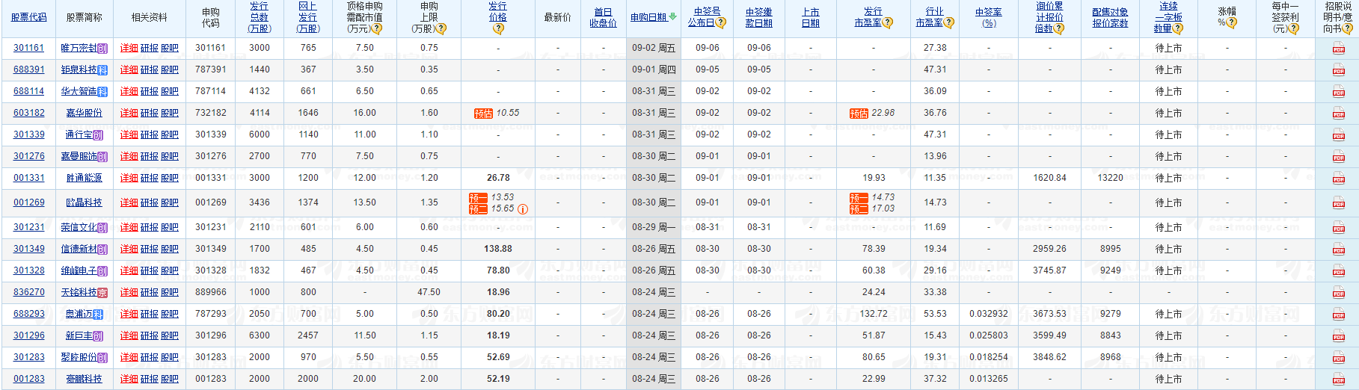Open the PDF prospectus for stock 301283
Viewport: 1359px width, 390px height.
1338,358
